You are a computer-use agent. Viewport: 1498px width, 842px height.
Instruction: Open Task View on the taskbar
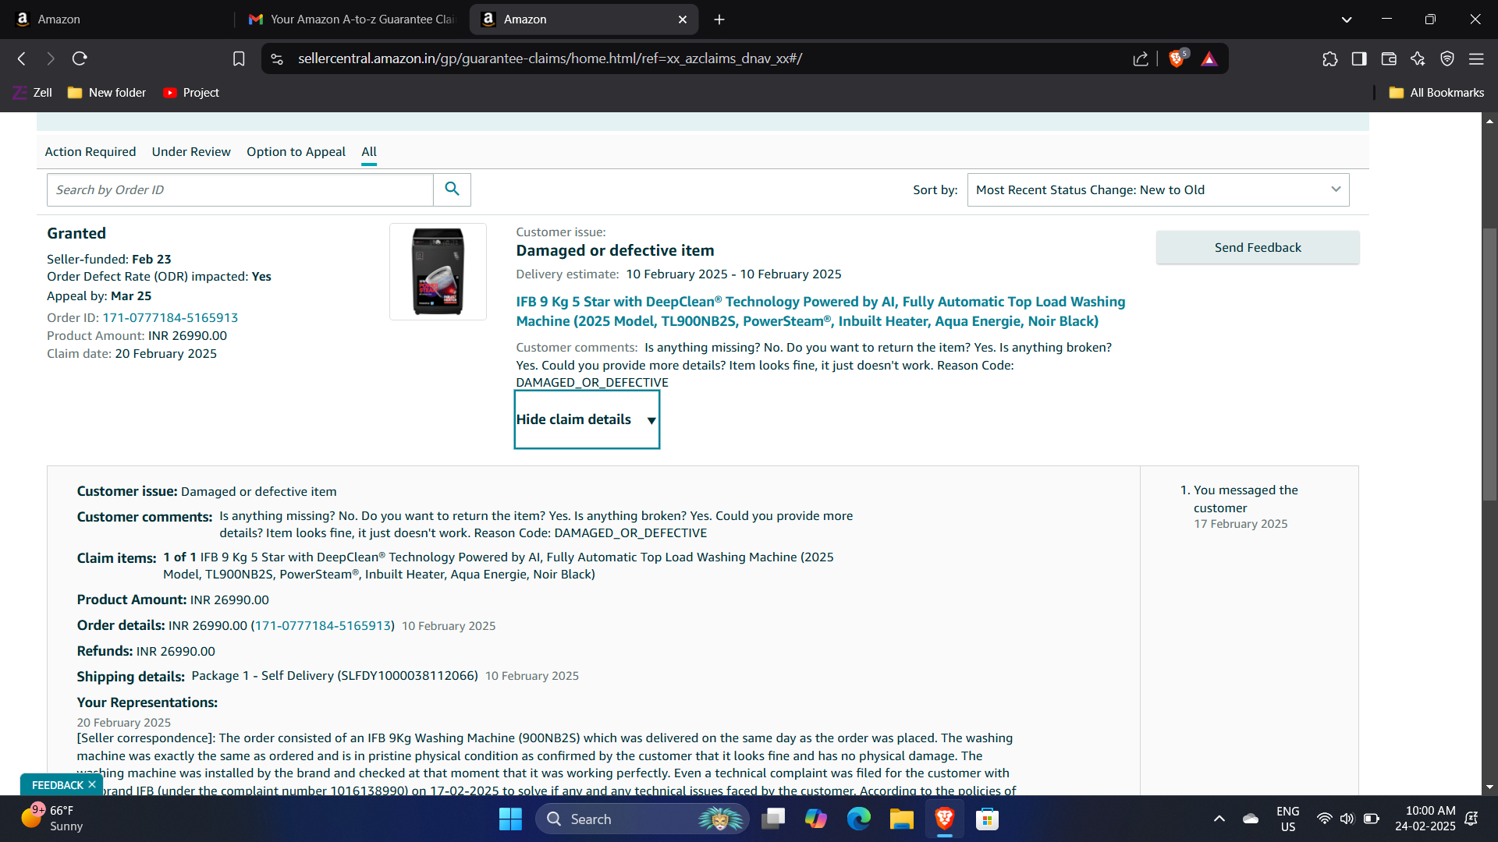tap(773, 819)
